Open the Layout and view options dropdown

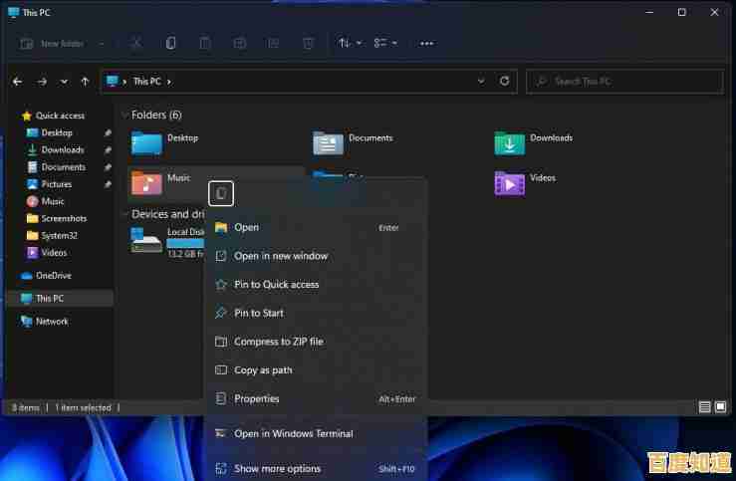(384, 44)
